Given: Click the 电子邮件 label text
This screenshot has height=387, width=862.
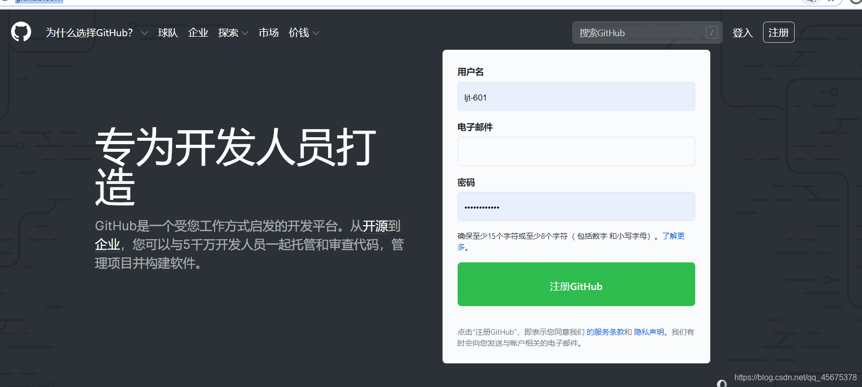Looking at the screenshot, I should tap(475, 127).
